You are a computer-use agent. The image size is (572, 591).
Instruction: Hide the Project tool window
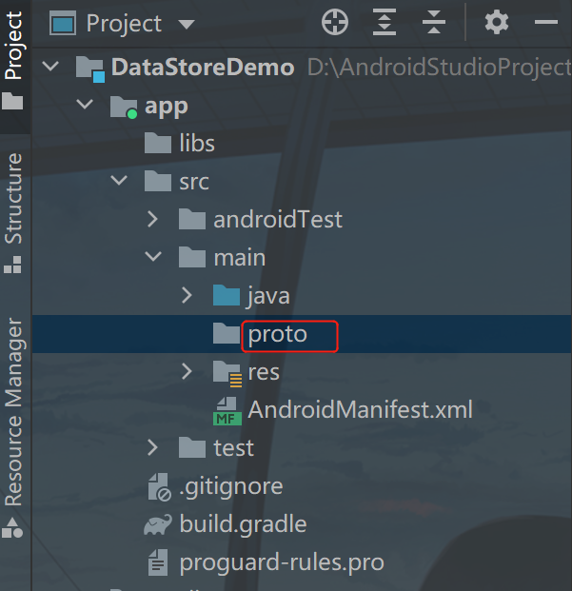(545, 22)
